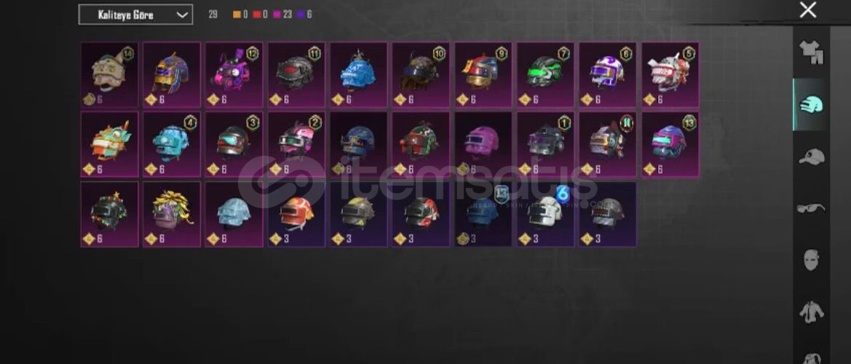Viewport: 851px width, 364px height.
Task: Select the helmet category icon in sidebar
Action: point(812,104)
